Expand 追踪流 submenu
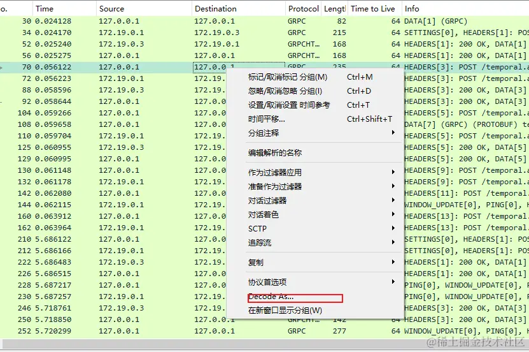Viewport: 529px width, 352px height. [x=315, y=242]
